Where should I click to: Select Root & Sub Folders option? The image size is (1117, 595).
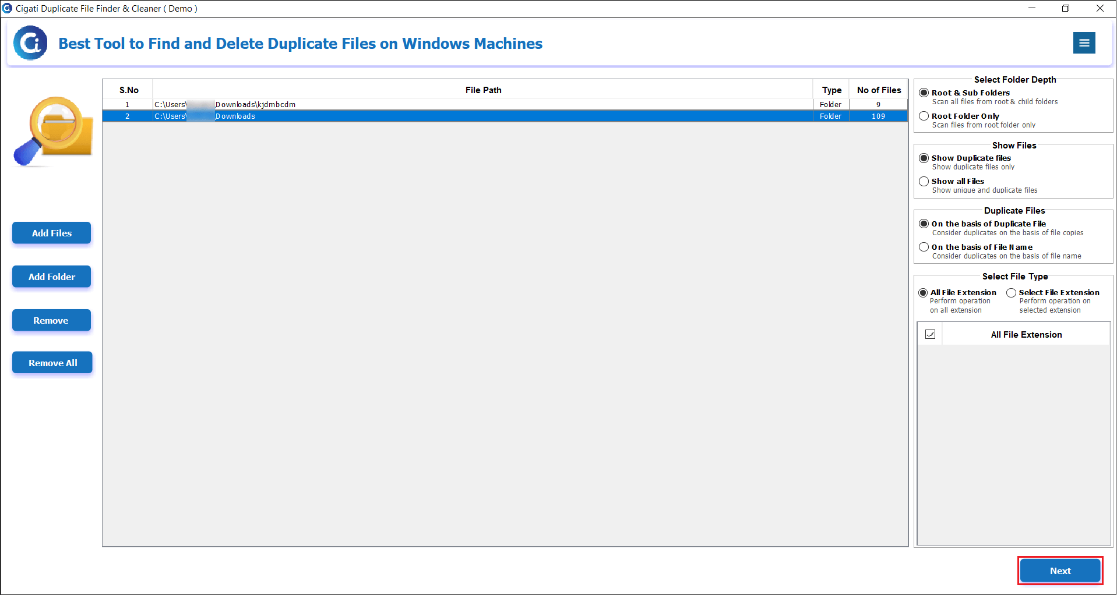pos(924,93)
